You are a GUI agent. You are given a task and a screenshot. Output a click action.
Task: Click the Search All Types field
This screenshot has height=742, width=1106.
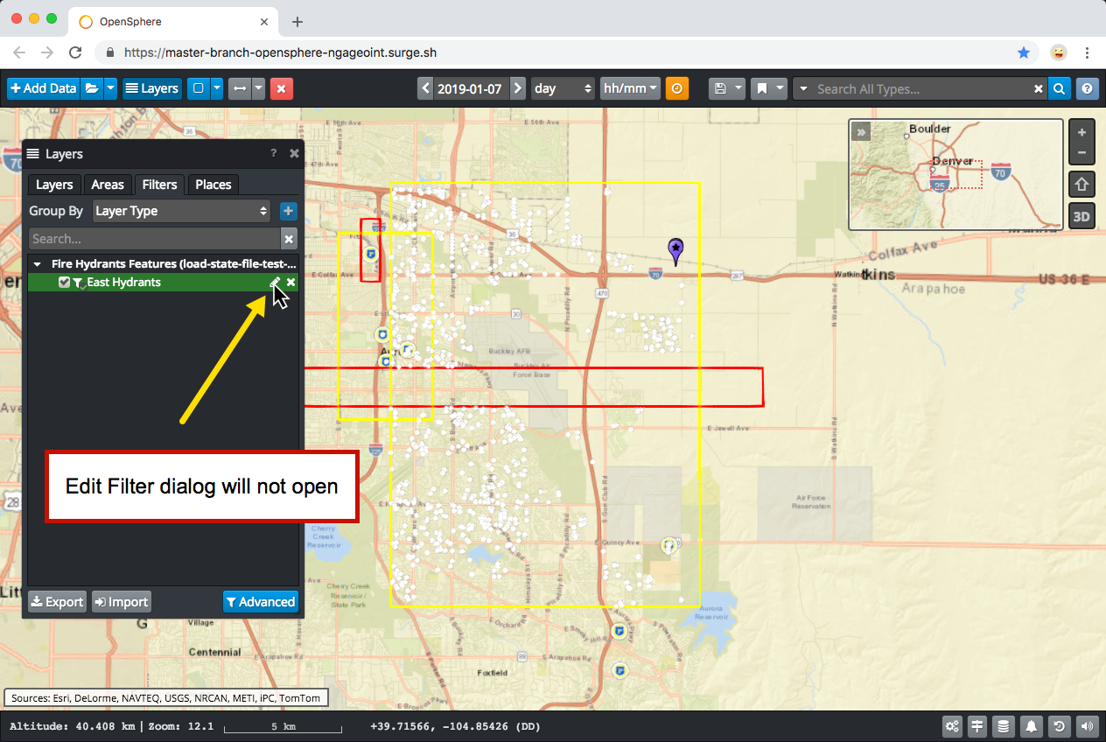919,87
